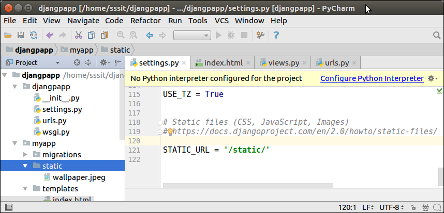The image size is (444, 213).
Task: Click the Replace icon in toolbar
Action: [x=133, y=35]
